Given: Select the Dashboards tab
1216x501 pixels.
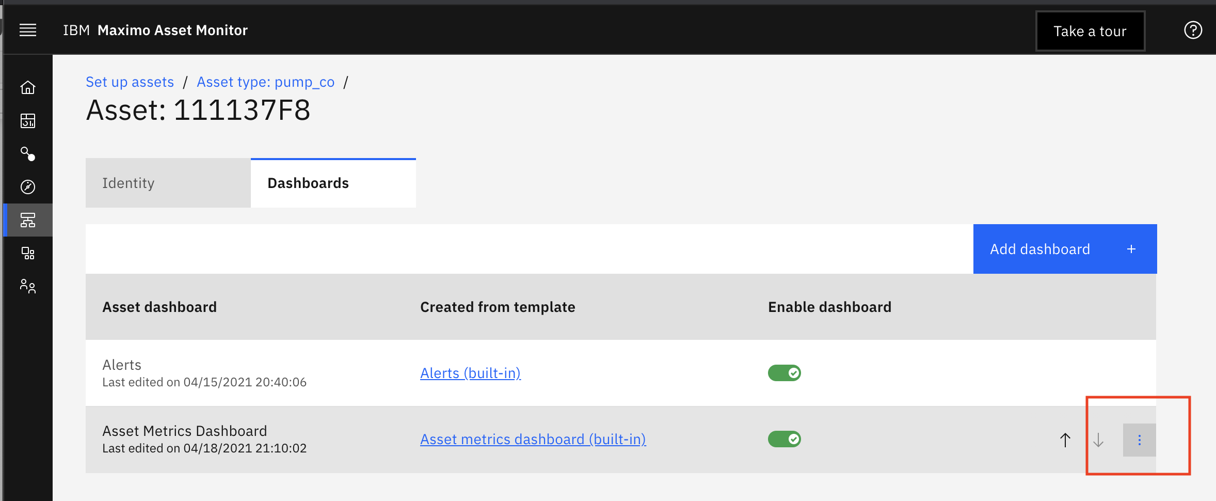Looking at the screenshot, I should click(333, 183).
